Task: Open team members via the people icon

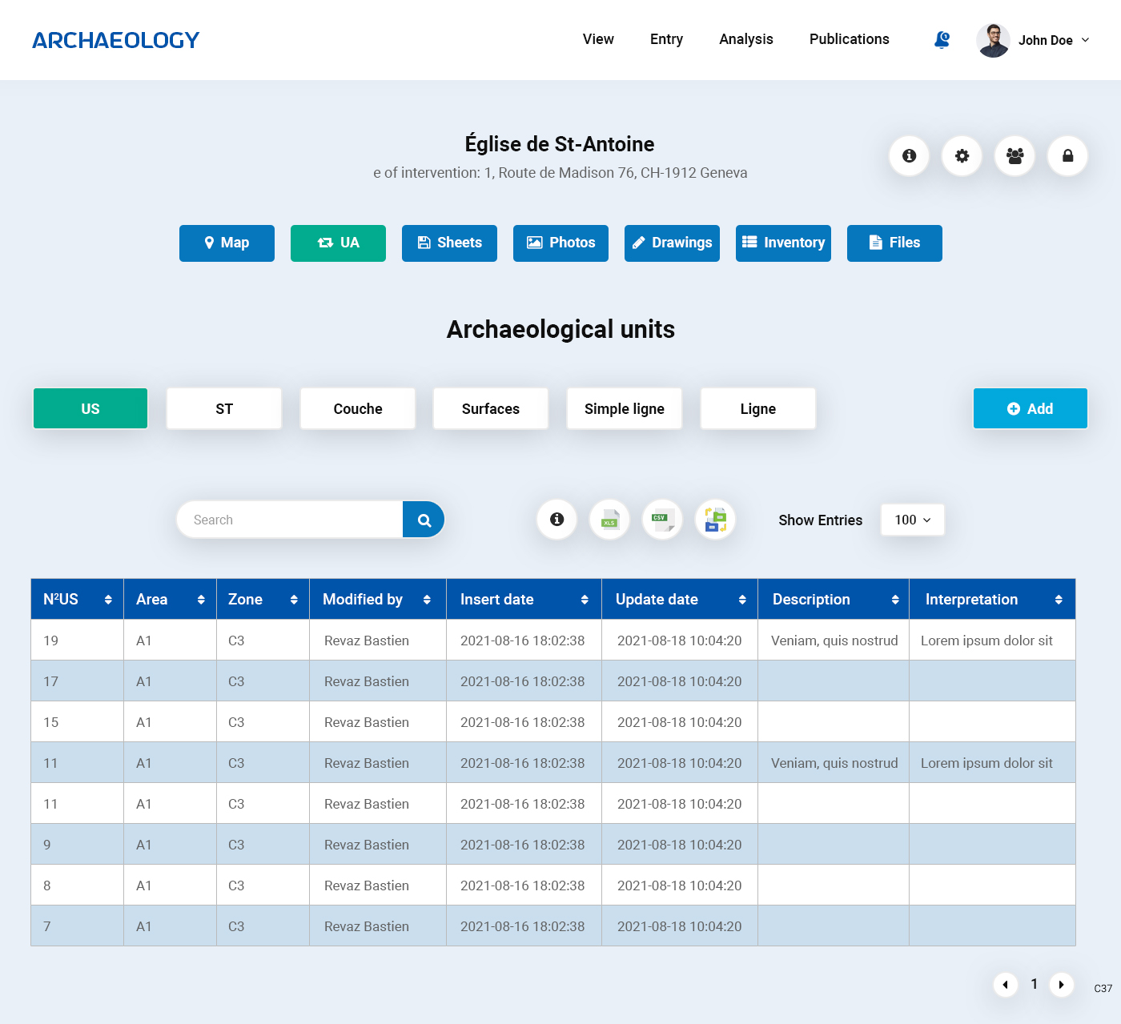Action: pyautogui.click(x=1015, y=156)
